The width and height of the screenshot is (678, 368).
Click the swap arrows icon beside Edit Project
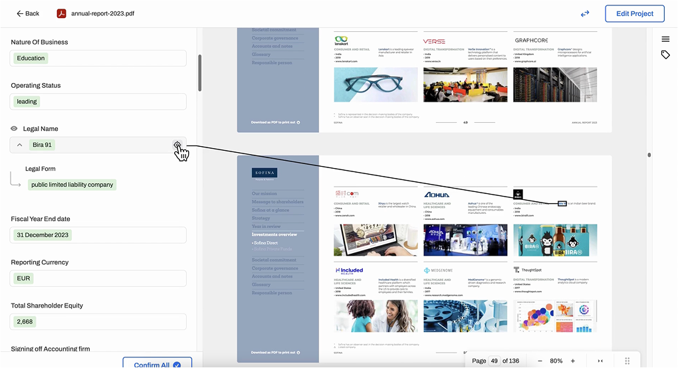(585, 14)
